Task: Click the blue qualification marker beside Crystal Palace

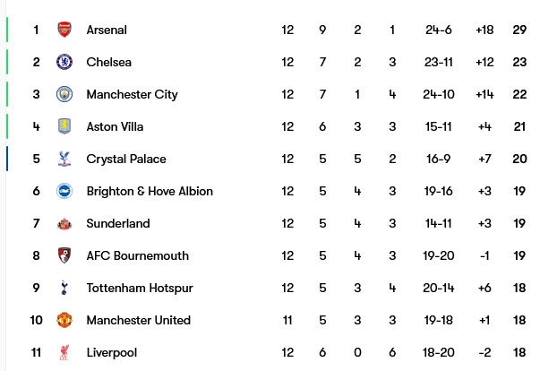Action: 7,159
